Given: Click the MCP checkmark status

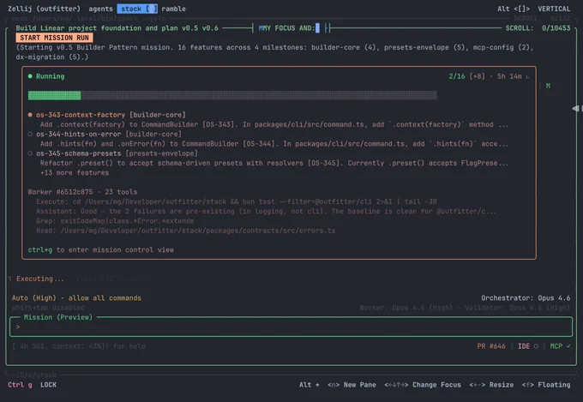Looking at the screenshot, I should tap(560, 346).
